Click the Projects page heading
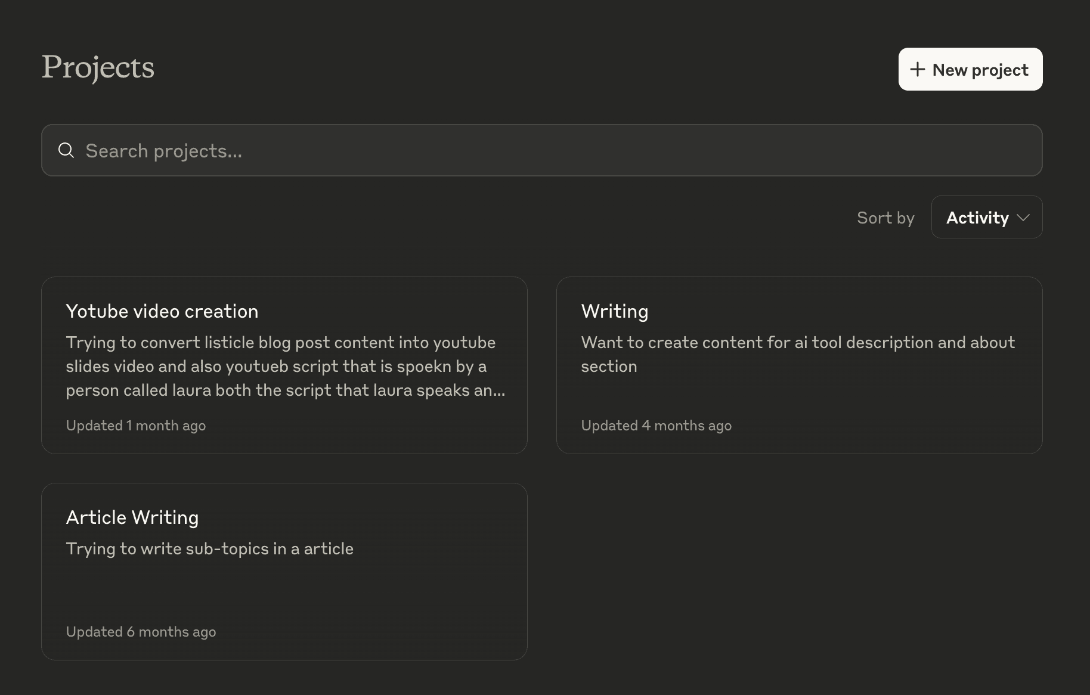 click(x=98, y=67)
